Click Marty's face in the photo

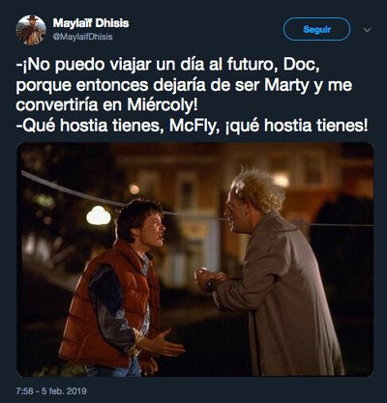click(154, 230)
